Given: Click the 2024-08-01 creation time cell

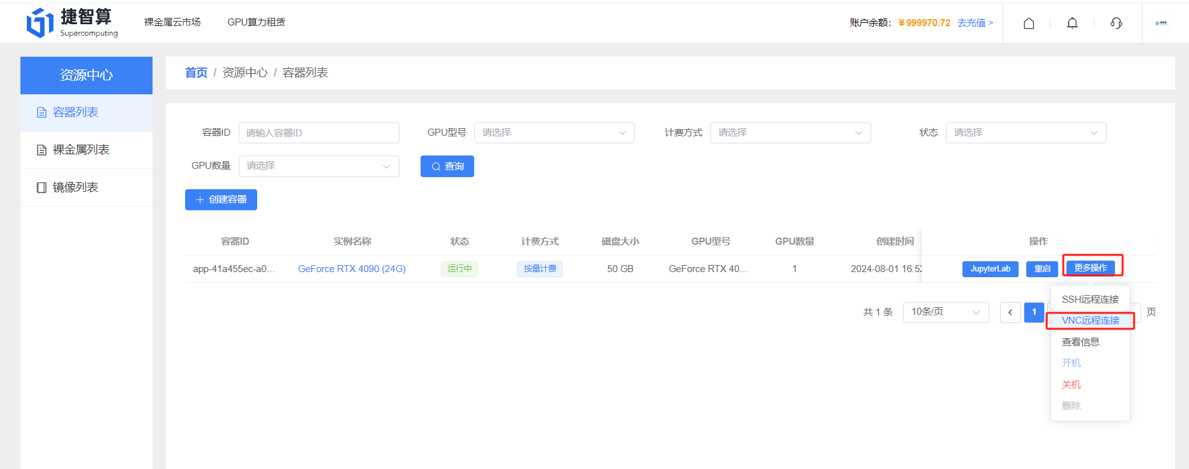Looking at the screenshot, I should 886,269.
